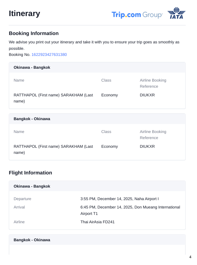Select DIUKXR reference in Okinawa - Bangkok booking card
The height and width of the screenshot is (265, 197).
pyautogui.click(x=147, y=95)
